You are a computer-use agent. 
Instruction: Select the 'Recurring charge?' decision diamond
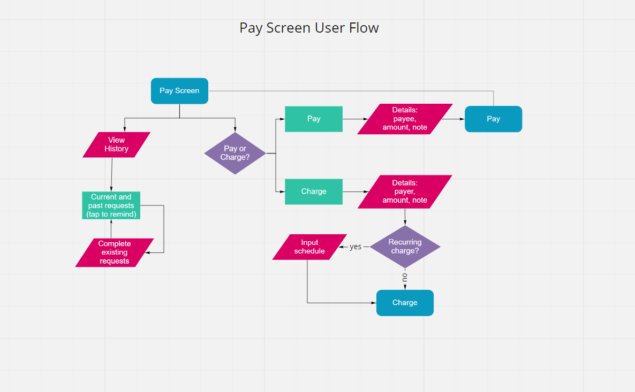pyautogui.click(x=405, y=247)
